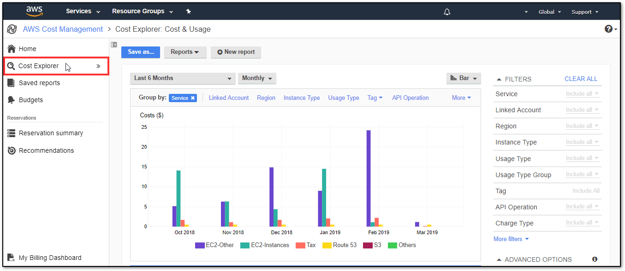Click the My Billing Dashboard icon
This screenshot has width=625, height=271.
click(11, 258)
